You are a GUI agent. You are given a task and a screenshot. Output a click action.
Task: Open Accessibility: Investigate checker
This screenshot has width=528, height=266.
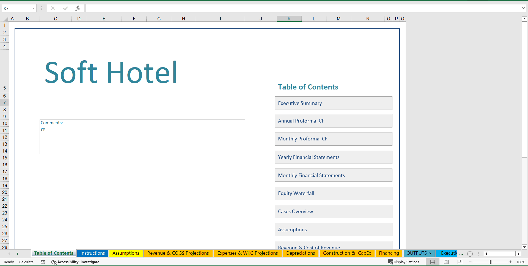click(75, 262)
